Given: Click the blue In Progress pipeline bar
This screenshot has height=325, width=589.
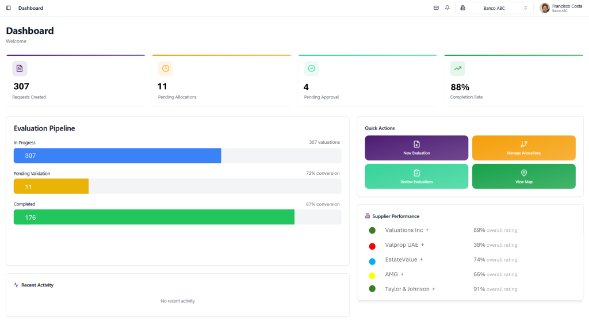Looking at the screenshot, I should point(117,156).
